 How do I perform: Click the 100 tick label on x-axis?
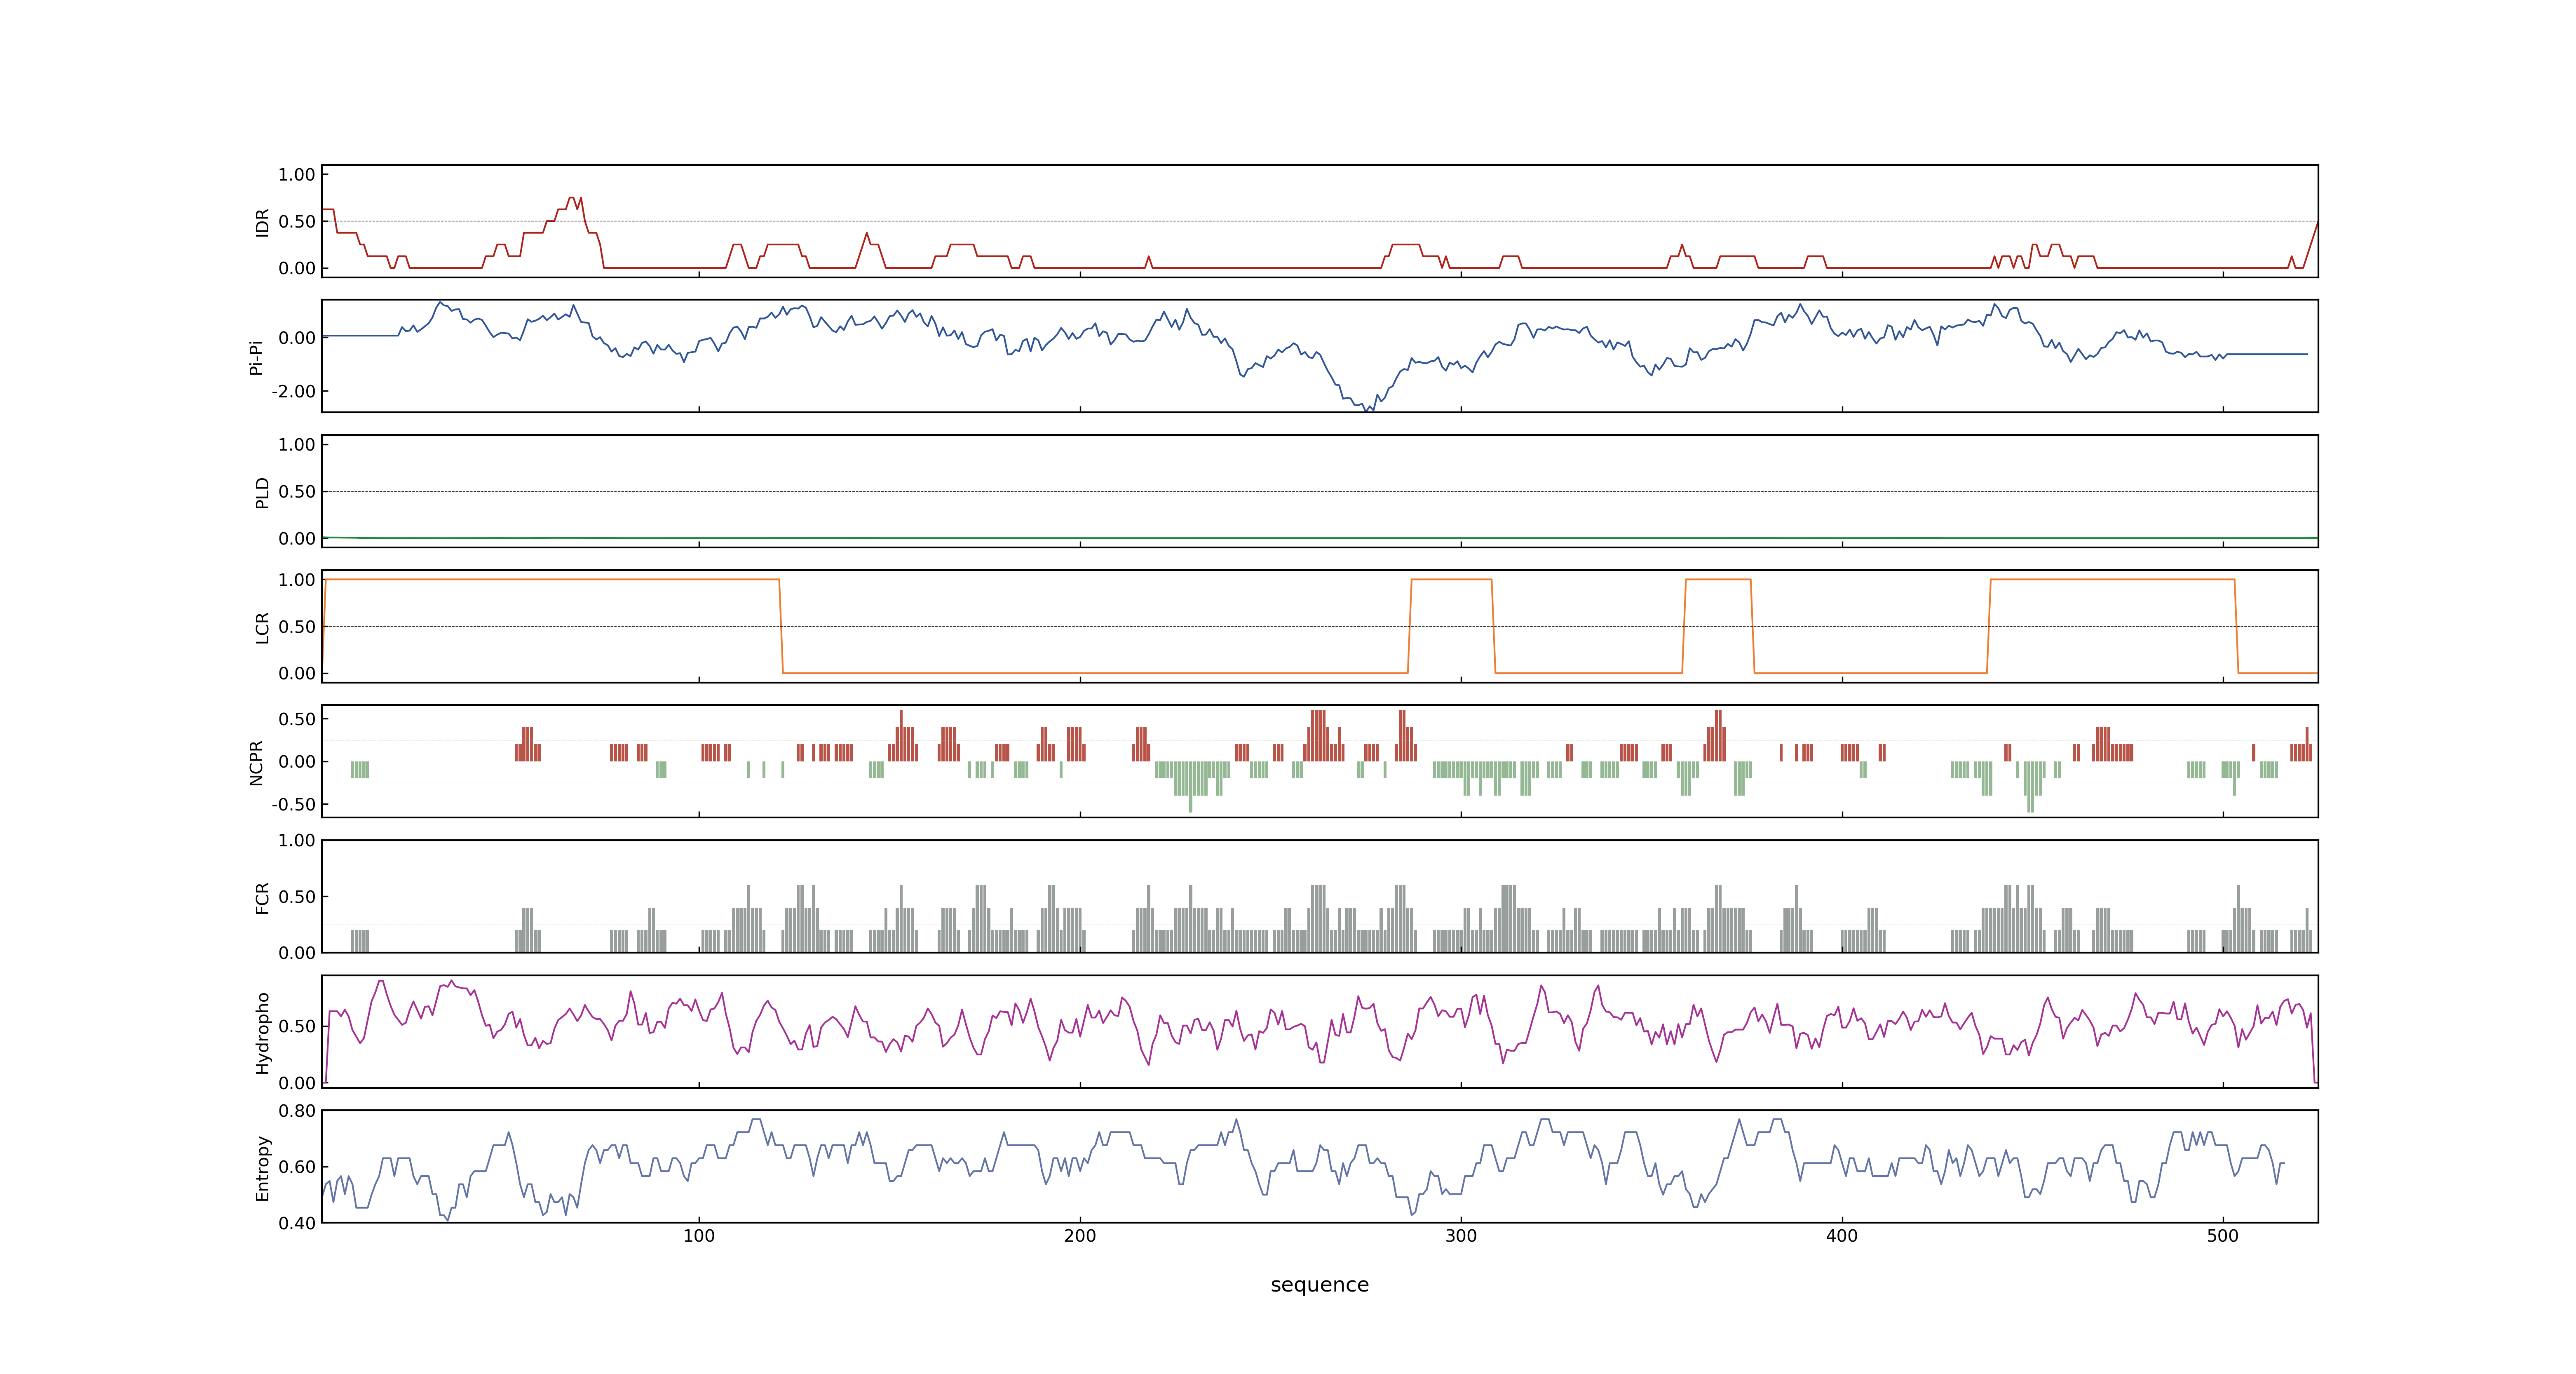click(699, 1236)
